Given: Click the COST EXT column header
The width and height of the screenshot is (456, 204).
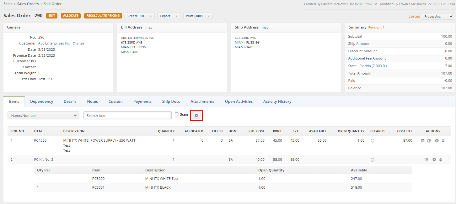Looking at the screenshot, I should pos(405,131).
